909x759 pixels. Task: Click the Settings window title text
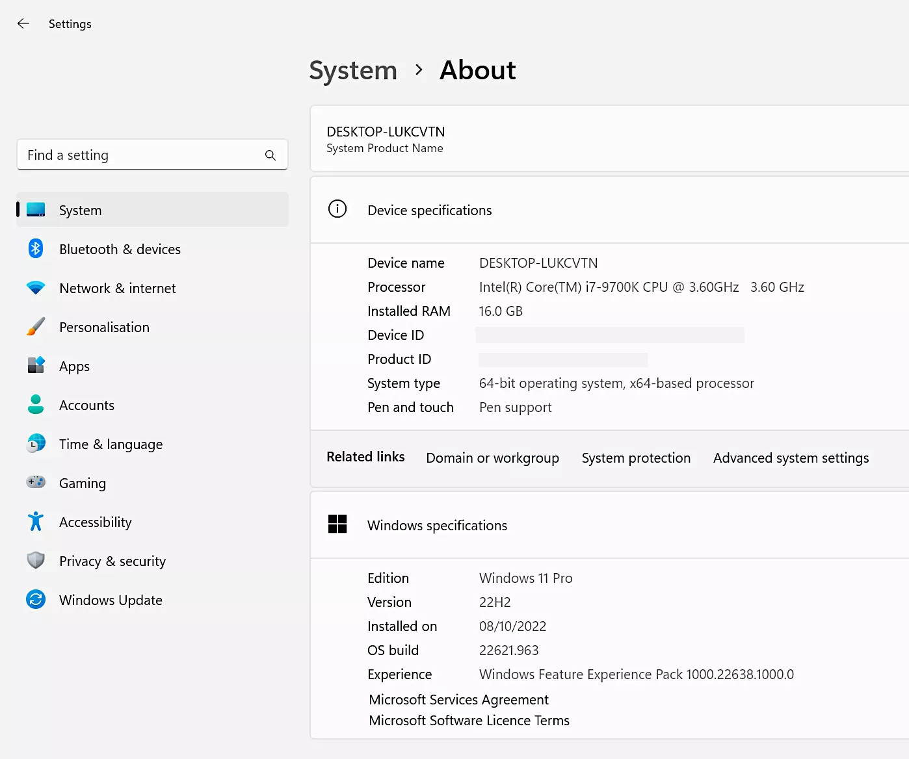[x=70, y=24]
